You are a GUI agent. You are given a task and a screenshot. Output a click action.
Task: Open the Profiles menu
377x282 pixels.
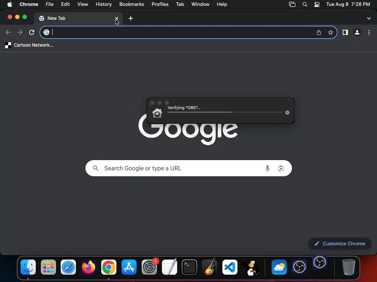click(160, 4)
